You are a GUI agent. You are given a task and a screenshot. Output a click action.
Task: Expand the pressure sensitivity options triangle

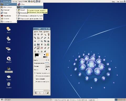tap(35, 73)
